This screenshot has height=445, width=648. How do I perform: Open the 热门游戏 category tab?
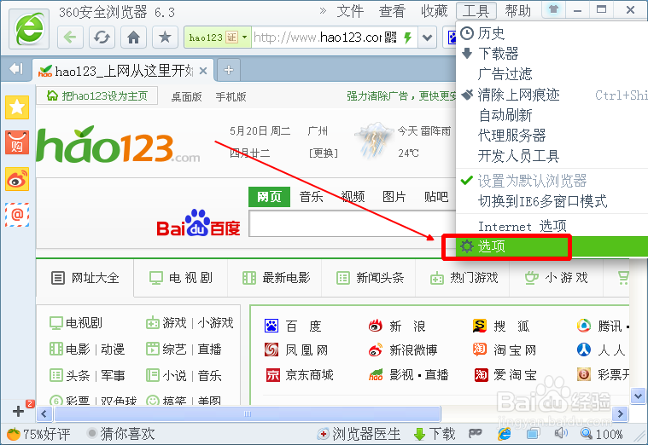[x=463, y=278]
